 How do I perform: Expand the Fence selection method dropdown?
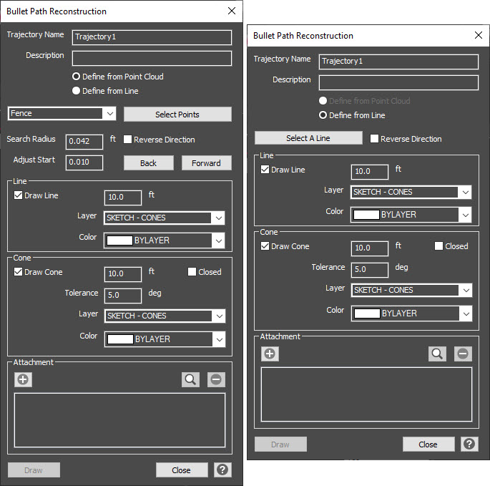pos(109,114)
